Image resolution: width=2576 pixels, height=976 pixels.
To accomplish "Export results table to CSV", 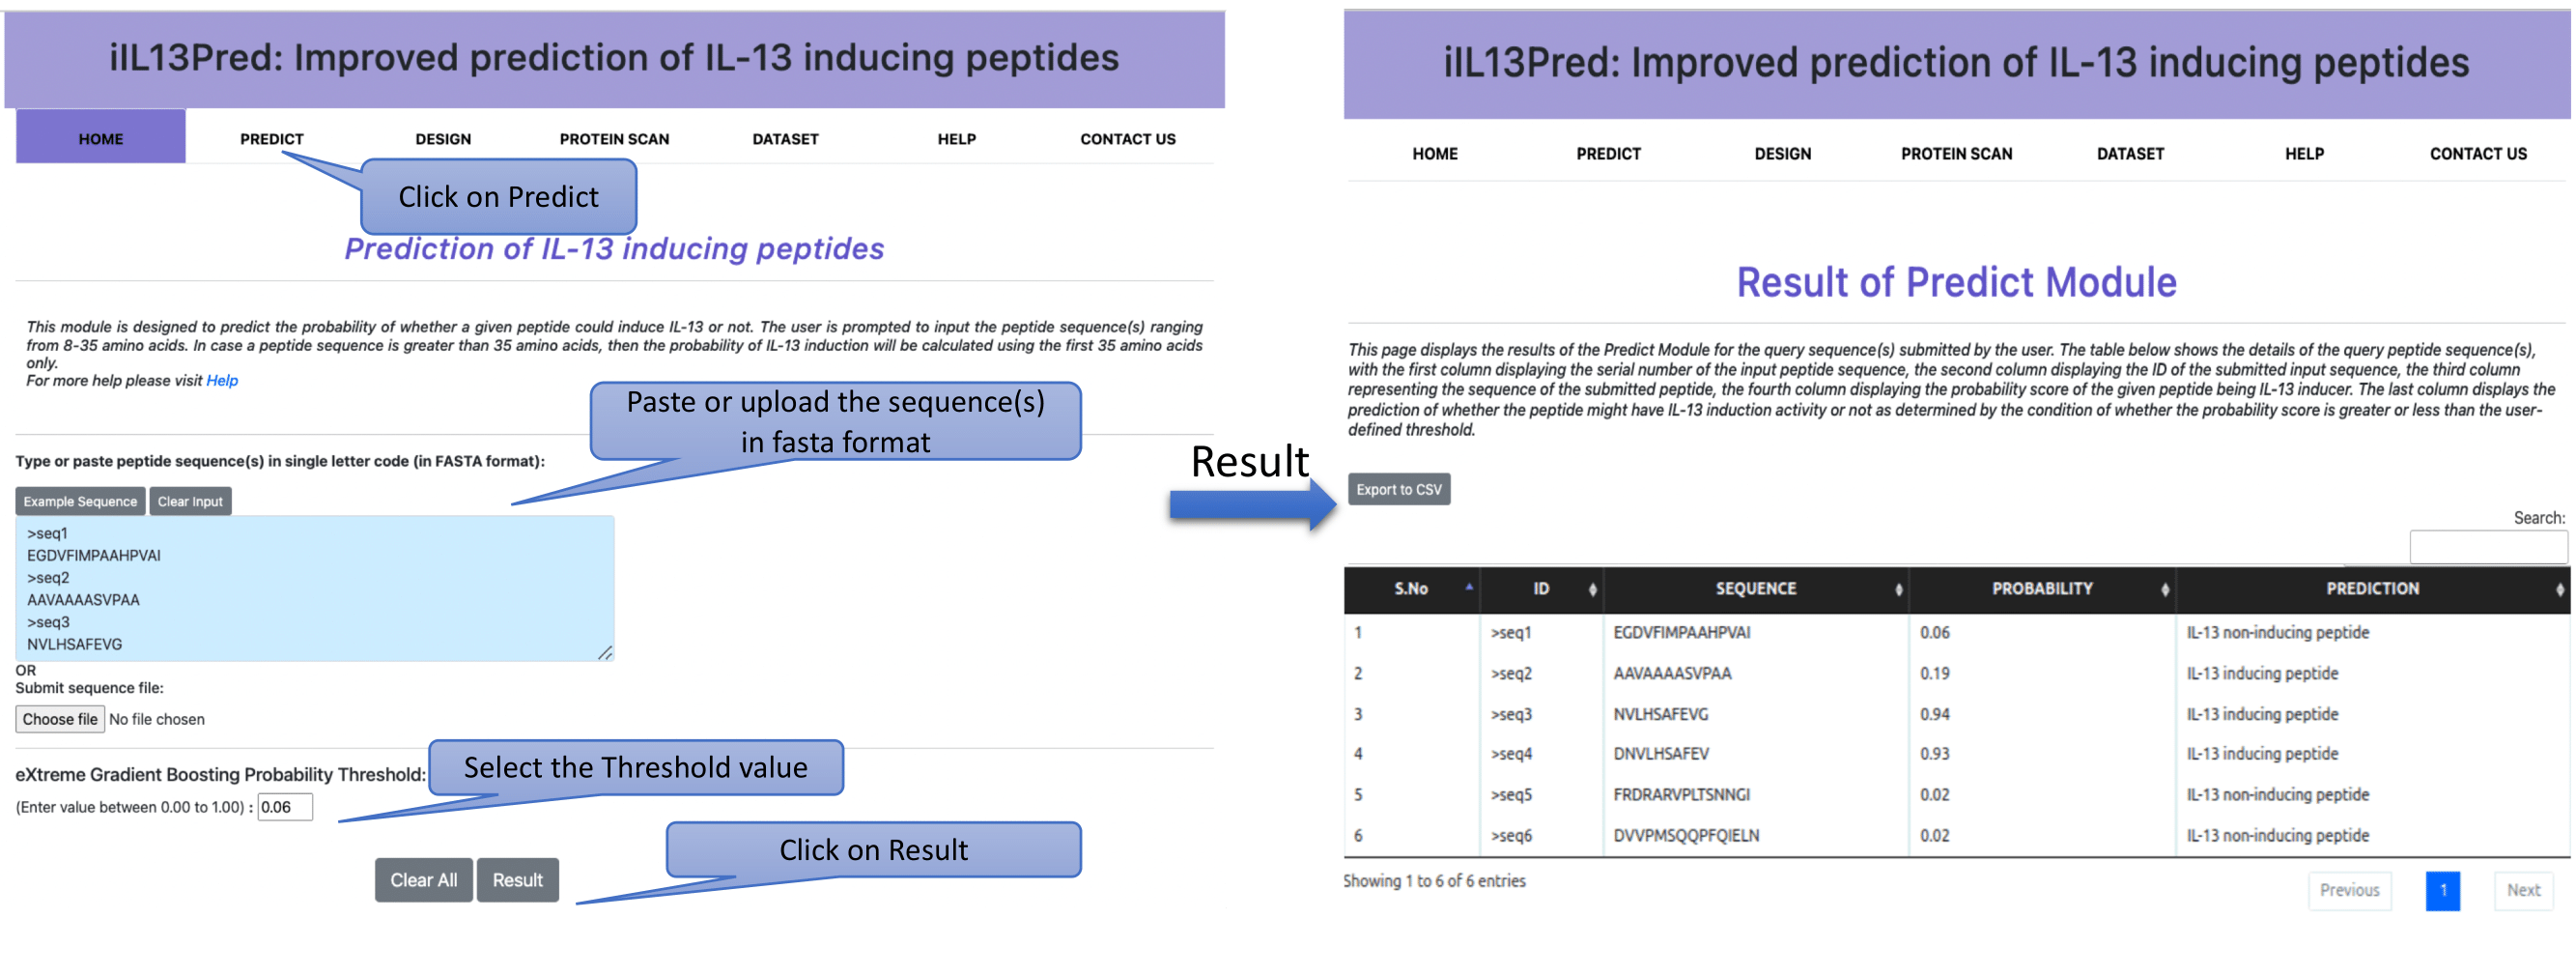I will (1398, 489).
